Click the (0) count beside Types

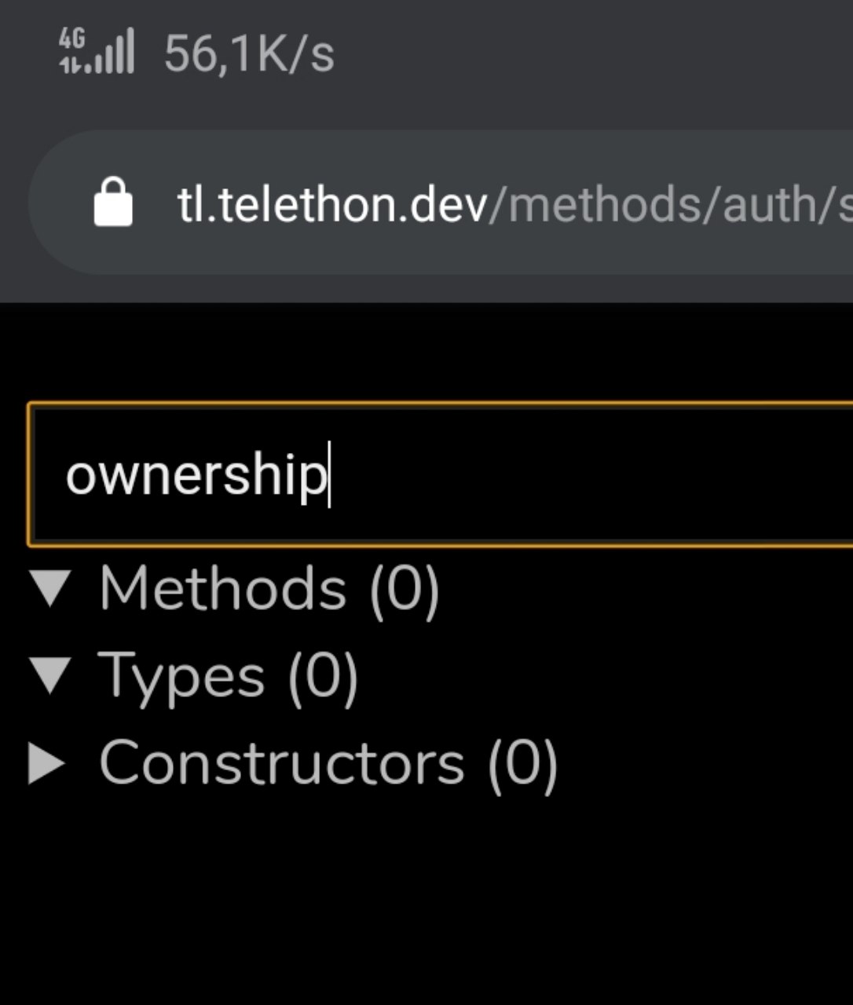(x=323, y=676)
